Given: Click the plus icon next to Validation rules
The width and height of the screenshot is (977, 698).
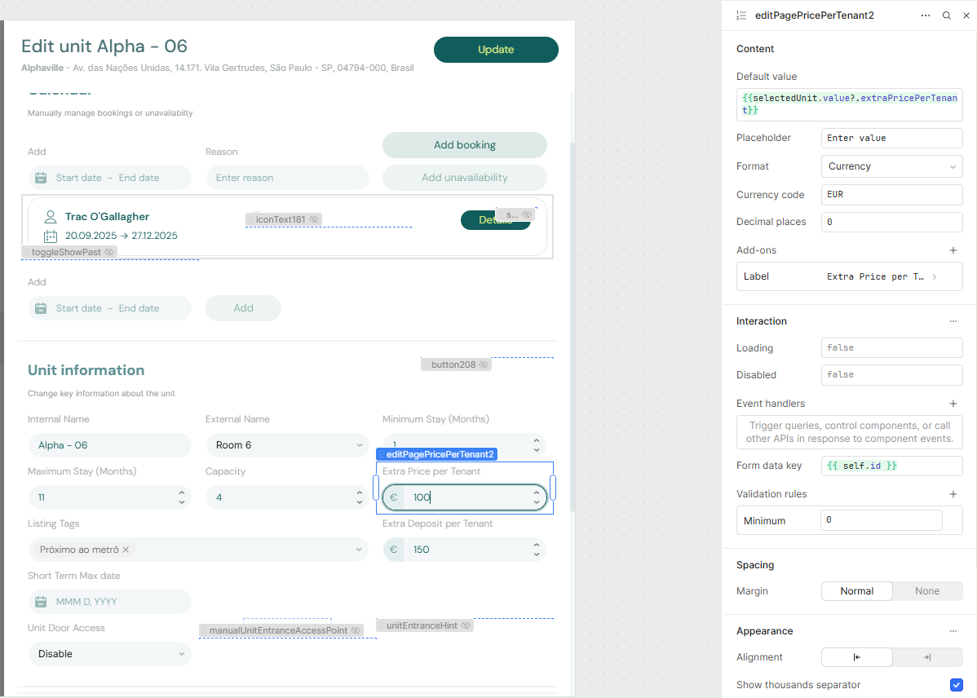Looking at the screenshot, I should [x=953, y=494].
